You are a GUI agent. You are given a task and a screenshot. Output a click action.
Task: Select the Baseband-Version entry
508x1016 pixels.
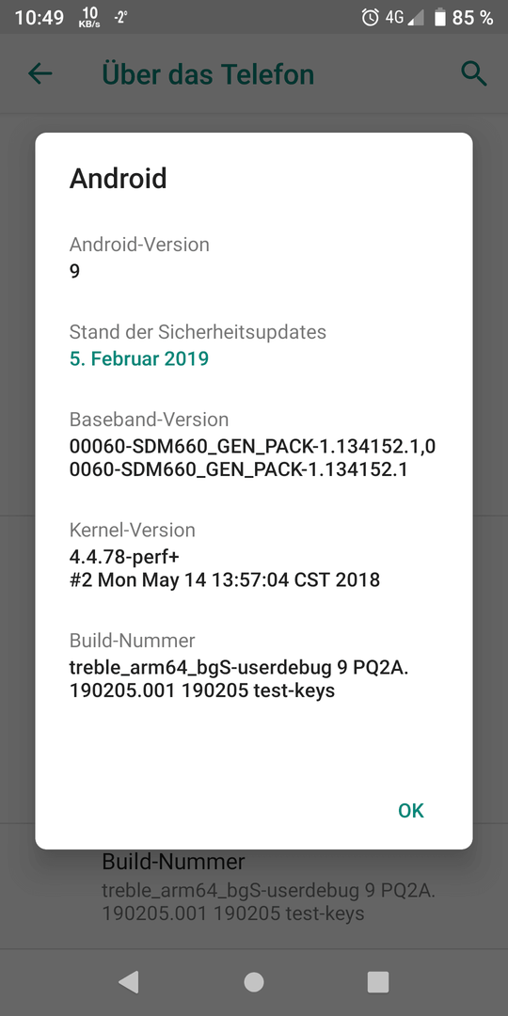(x=253, y=444)
